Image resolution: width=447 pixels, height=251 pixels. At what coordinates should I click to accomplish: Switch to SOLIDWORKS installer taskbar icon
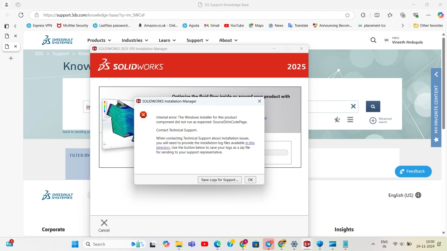[x=307, y=244]
